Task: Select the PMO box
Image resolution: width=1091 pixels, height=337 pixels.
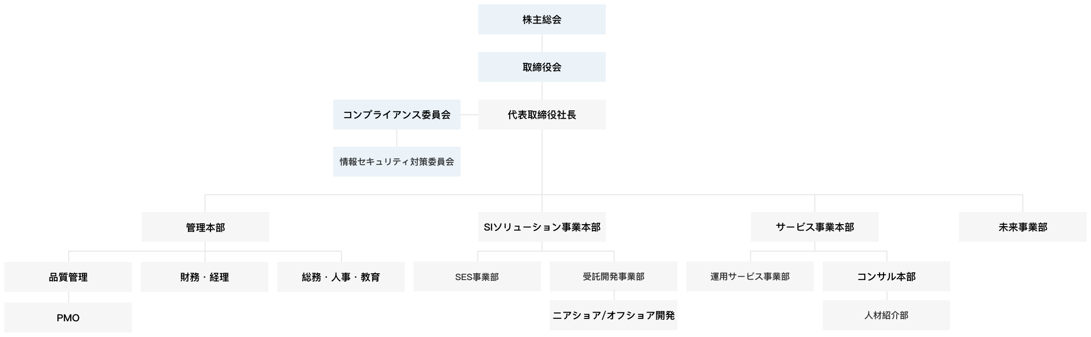Action: click(x=68, y=318)
